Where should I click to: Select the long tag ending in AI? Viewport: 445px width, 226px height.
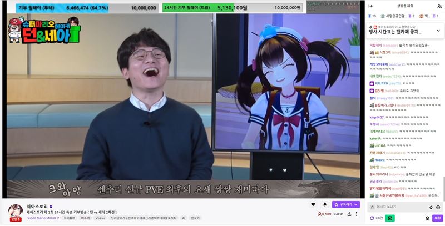tap(144, 218)
